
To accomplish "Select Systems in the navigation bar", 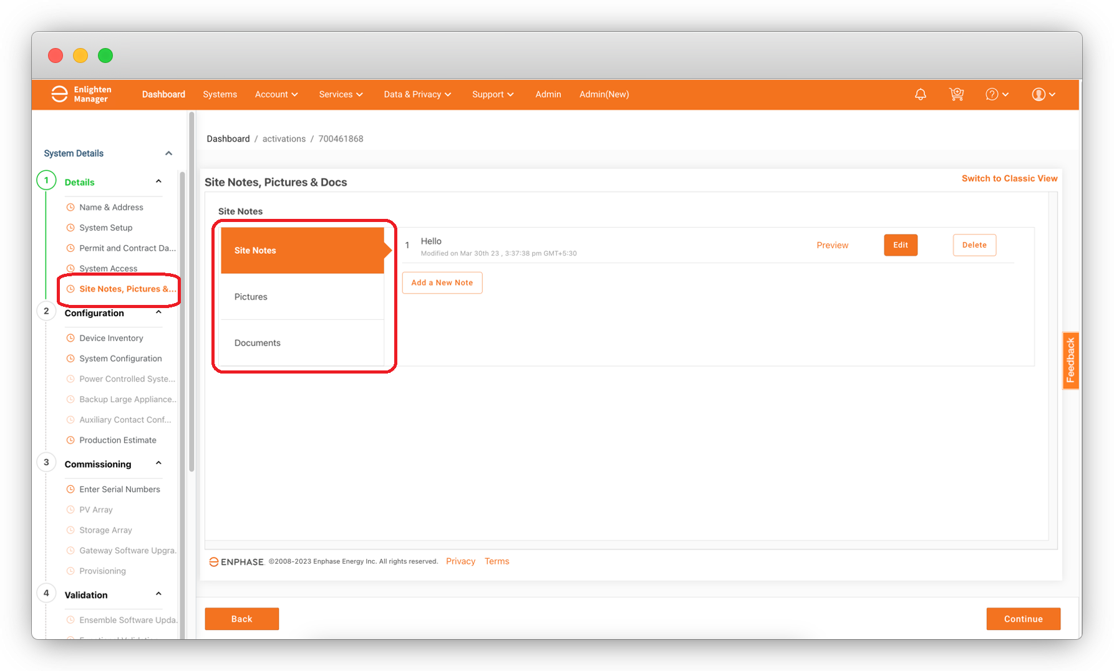I will [220, 94].
